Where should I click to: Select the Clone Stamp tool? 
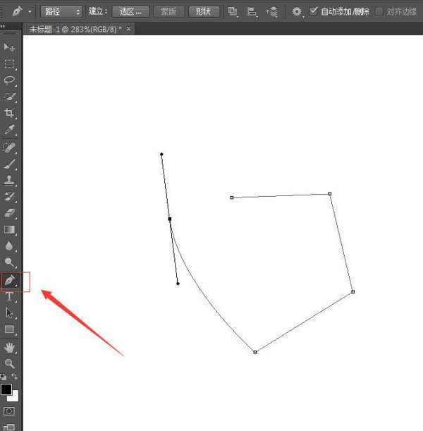coord(9,181)
